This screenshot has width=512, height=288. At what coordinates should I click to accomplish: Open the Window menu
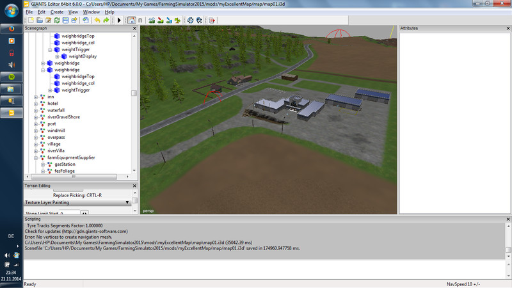[91, 12]
